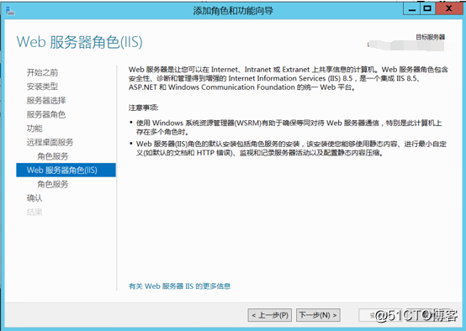Maximize the wizard window
The width and height of the screenshot is (466, 331).
click(x=427, y=9)
